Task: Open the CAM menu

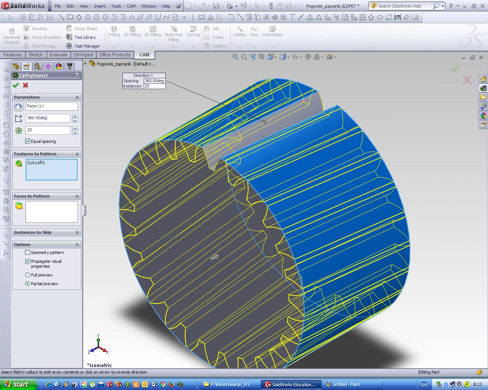Action: click(x=131, y=6)
